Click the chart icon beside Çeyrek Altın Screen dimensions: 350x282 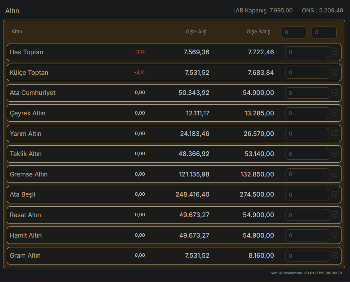(335, 113)
